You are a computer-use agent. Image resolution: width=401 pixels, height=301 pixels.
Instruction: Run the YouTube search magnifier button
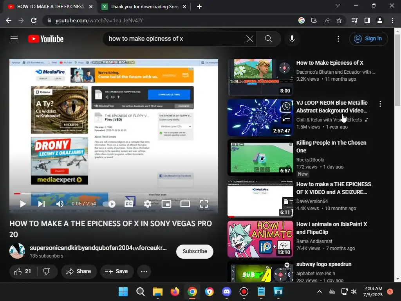tap(268, 39)
